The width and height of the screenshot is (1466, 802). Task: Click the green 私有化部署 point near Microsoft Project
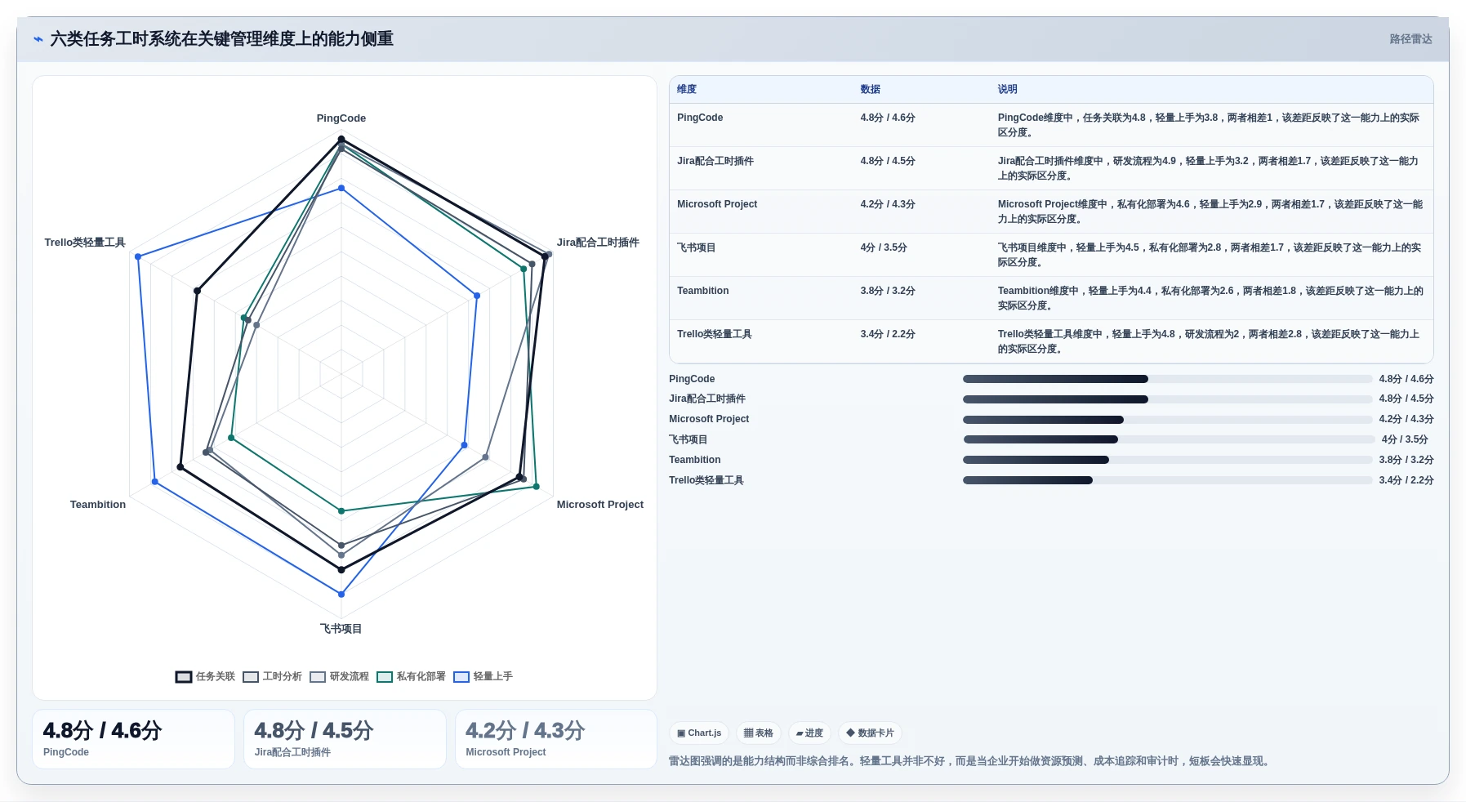point(537,487)
